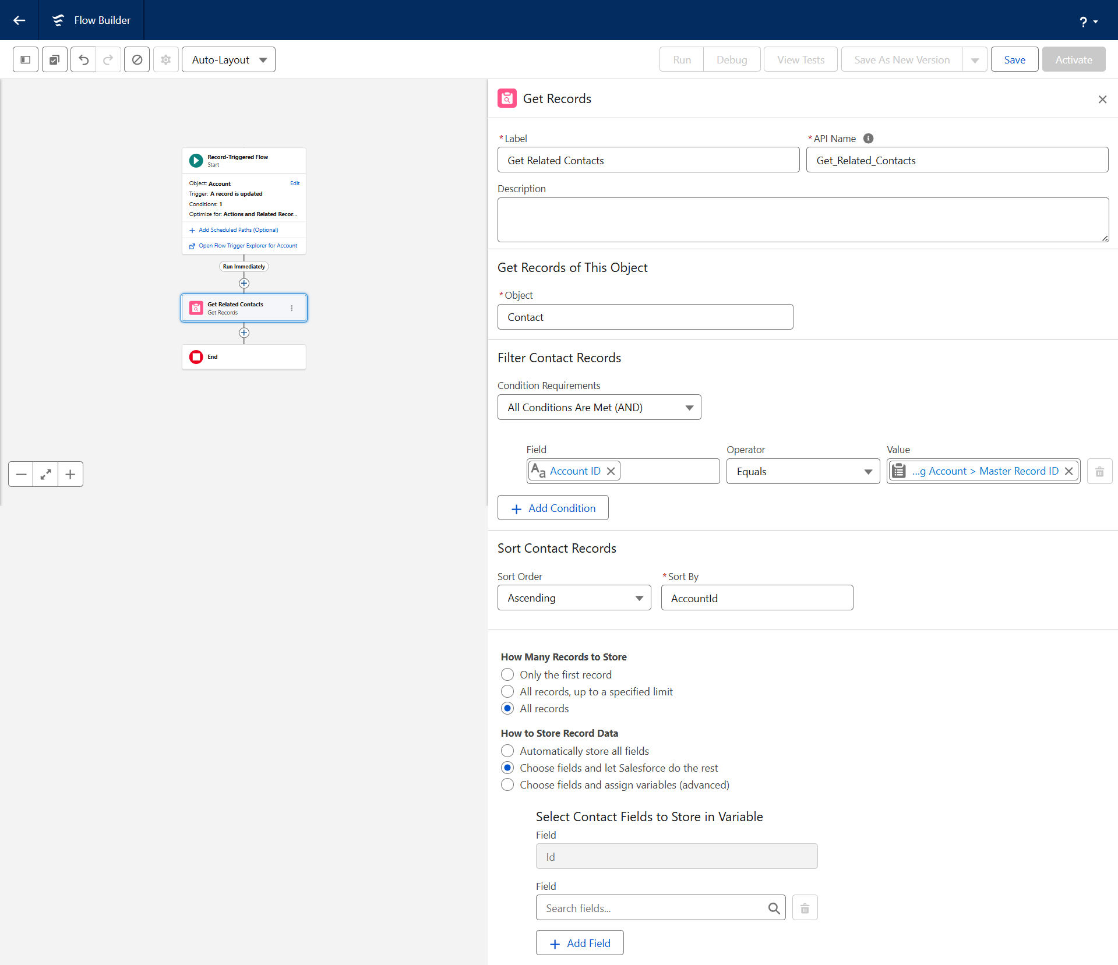Click Add Condition button
This screenshot has height=965, width=1118.
coord(553,508)
